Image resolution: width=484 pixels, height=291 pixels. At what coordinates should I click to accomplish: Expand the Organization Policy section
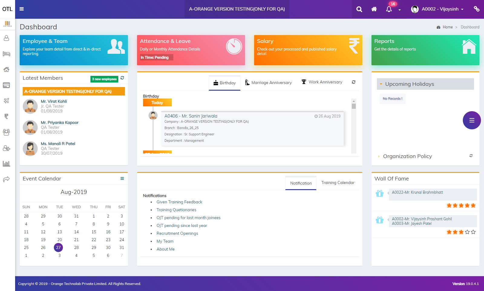(x=407, y=156)
